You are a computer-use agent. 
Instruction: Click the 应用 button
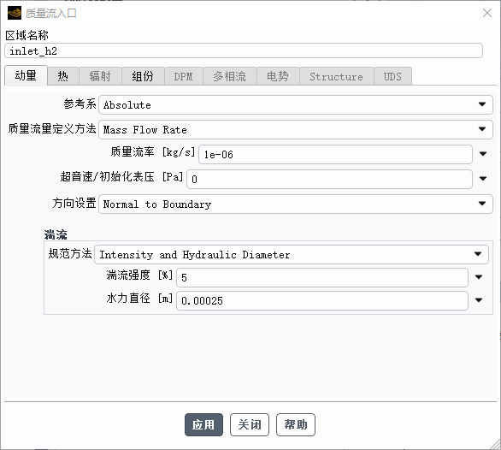coord(203,424)
